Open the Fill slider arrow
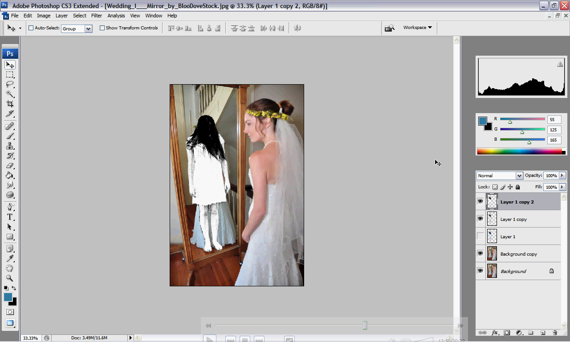570x342 pixels. pos(562,187)
